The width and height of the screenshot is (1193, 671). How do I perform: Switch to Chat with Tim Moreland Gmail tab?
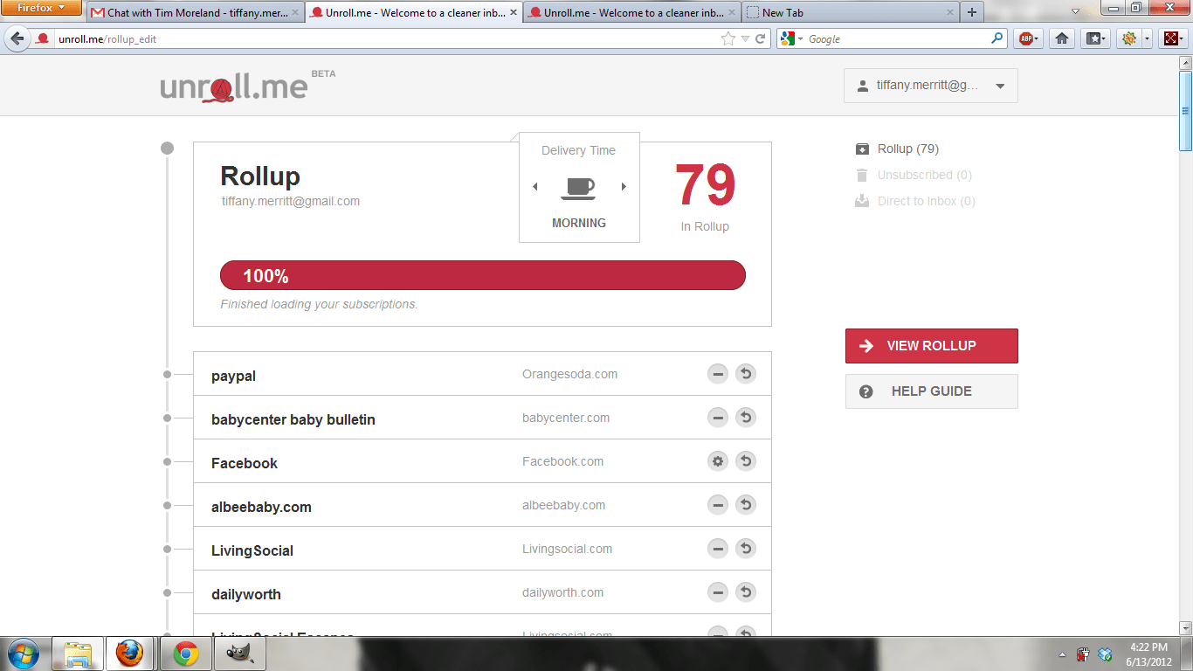coord(195,12)
